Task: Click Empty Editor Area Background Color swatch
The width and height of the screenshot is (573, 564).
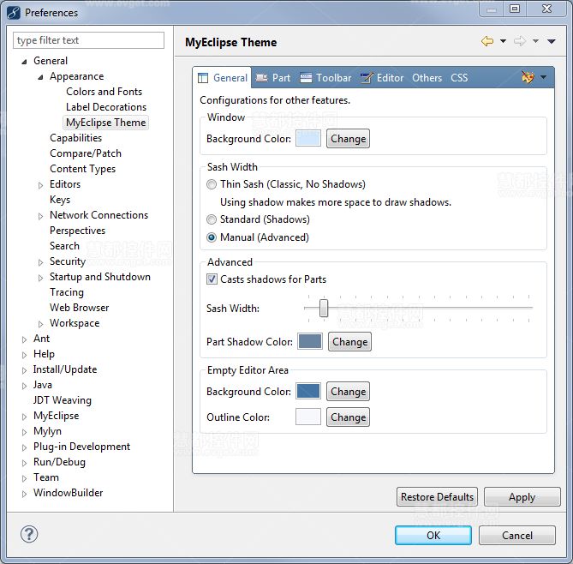Action: click(308, 391)
